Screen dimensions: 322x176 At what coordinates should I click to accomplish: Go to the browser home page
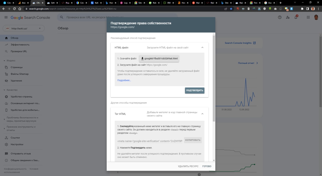[x=20, y=9]
